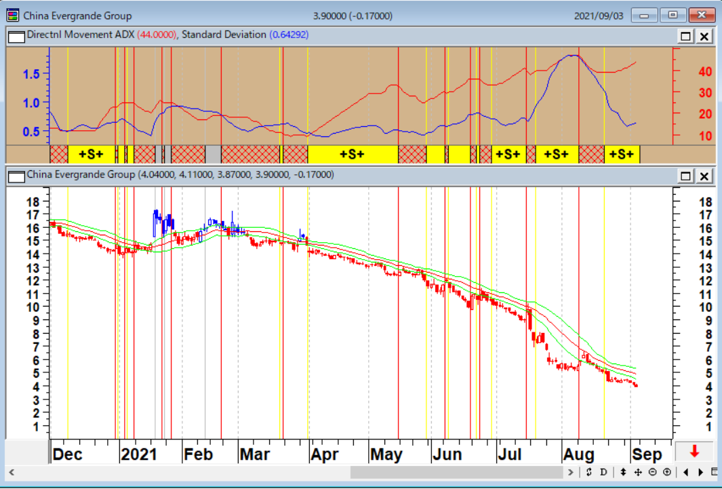Zoom in using the plus magnifier icon
This screenshot has width=722, height=489.
(x=666, y=472)
